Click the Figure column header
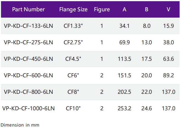181x129 pixels. coord(102,9)
